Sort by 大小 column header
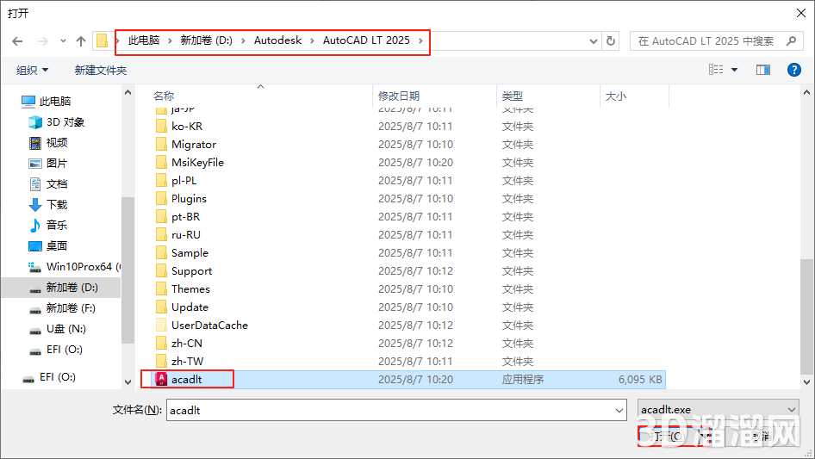Screen dimensions: 815x459 [615, 96]
